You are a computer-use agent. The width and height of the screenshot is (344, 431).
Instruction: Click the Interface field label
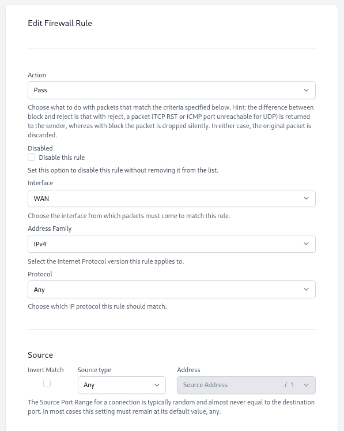click(x=40, y=183)
